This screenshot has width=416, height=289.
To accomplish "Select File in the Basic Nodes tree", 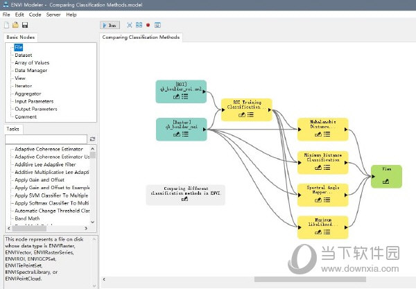I will pyautogui.click(x=19, y=47).
